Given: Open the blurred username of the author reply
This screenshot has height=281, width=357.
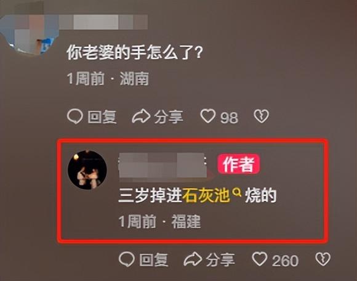Looking at the screenshot, I should coord(162,165).
